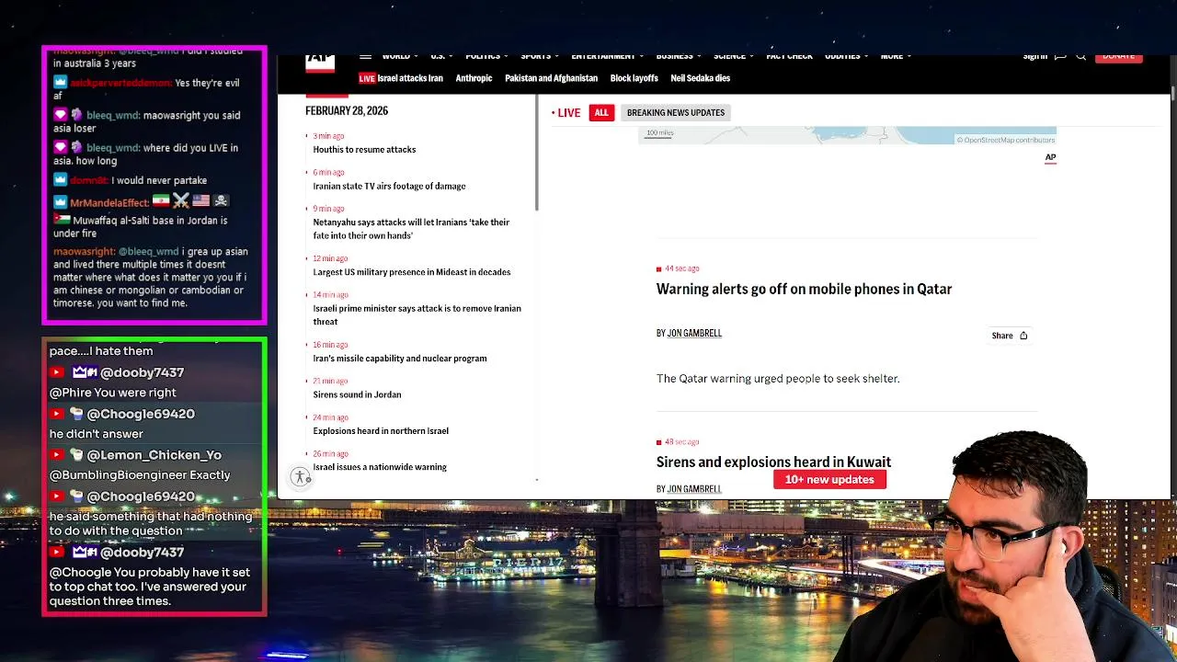Expand the POLITICS nav dropdown

click(x=486, y=57)
